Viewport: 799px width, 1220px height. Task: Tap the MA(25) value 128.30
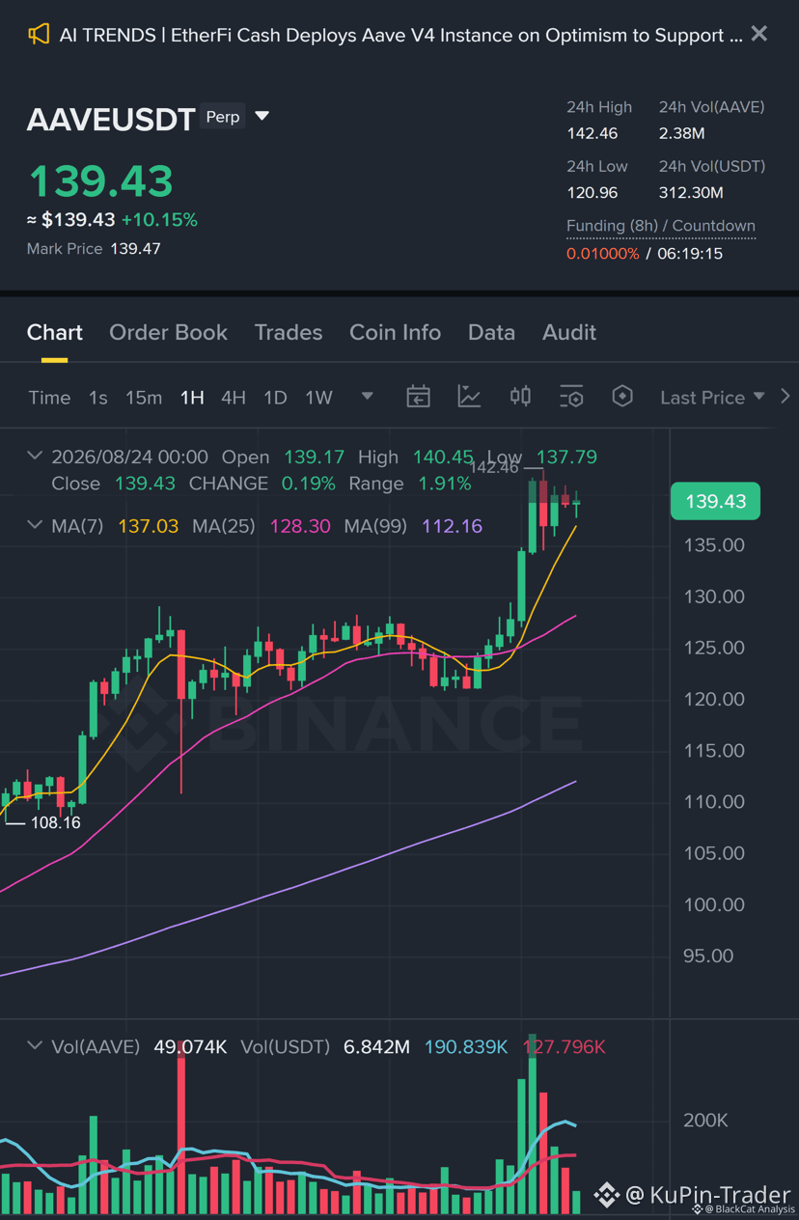(300, 526)
